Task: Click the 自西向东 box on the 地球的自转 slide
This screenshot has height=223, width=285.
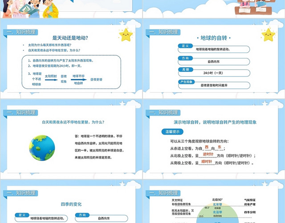Action: [214, 62]
